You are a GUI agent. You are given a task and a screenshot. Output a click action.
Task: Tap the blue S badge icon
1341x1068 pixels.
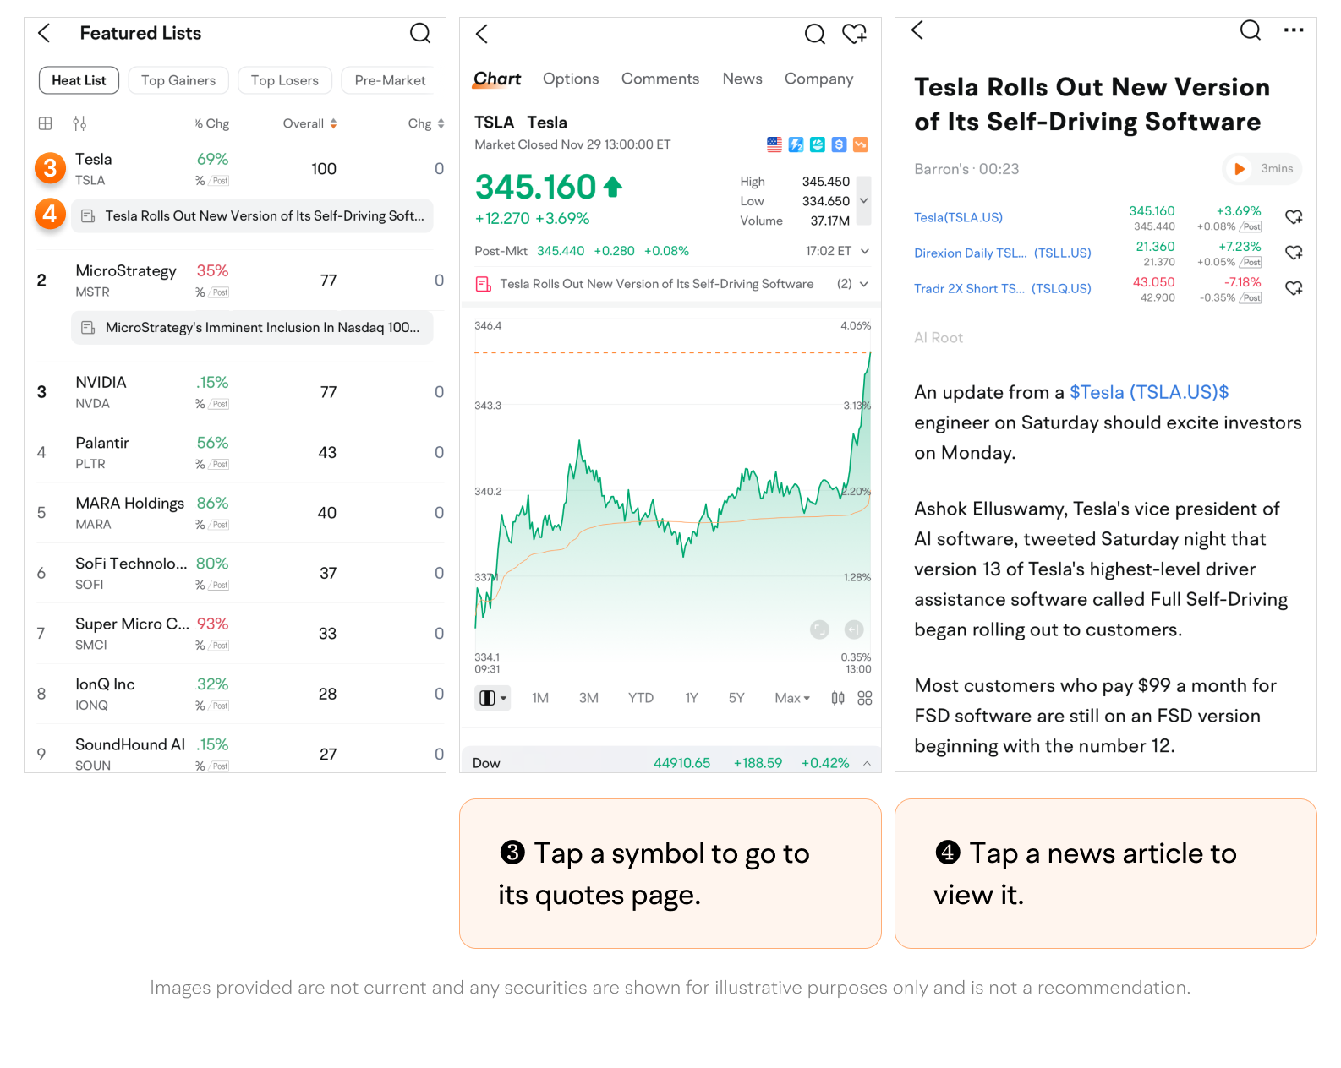point(839,144)
